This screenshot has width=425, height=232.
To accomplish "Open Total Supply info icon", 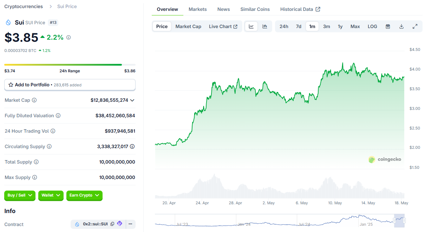I will coord(36,162).
